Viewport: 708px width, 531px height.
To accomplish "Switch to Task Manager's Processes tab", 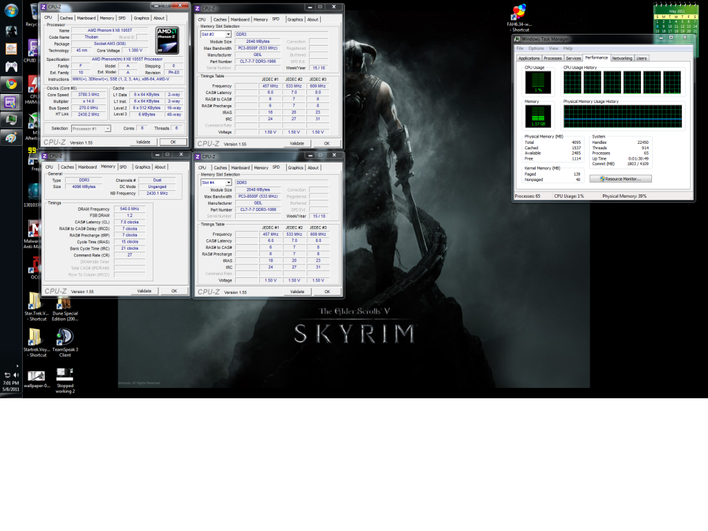I will [552, 58].
